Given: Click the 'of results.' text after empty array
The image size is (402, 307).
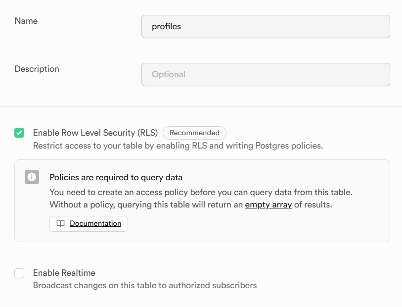Looking at the screenshot, I should pyautogui.click(x=313, y=205).
